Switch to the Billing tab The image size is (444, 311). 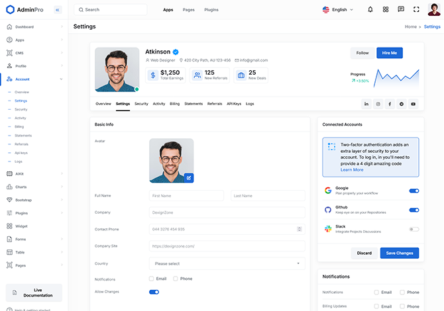pyautogui.click(x=174, y=104)
